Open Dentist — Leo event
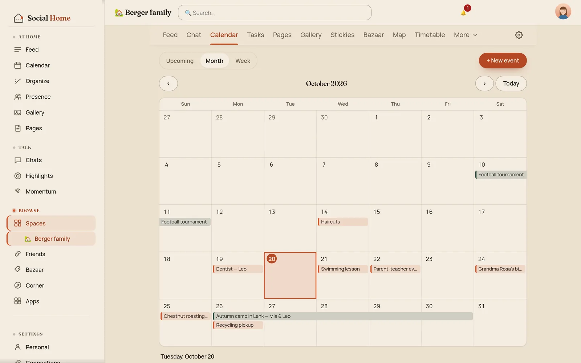Screen dimensions: 581x363 [x=238, y=269]
